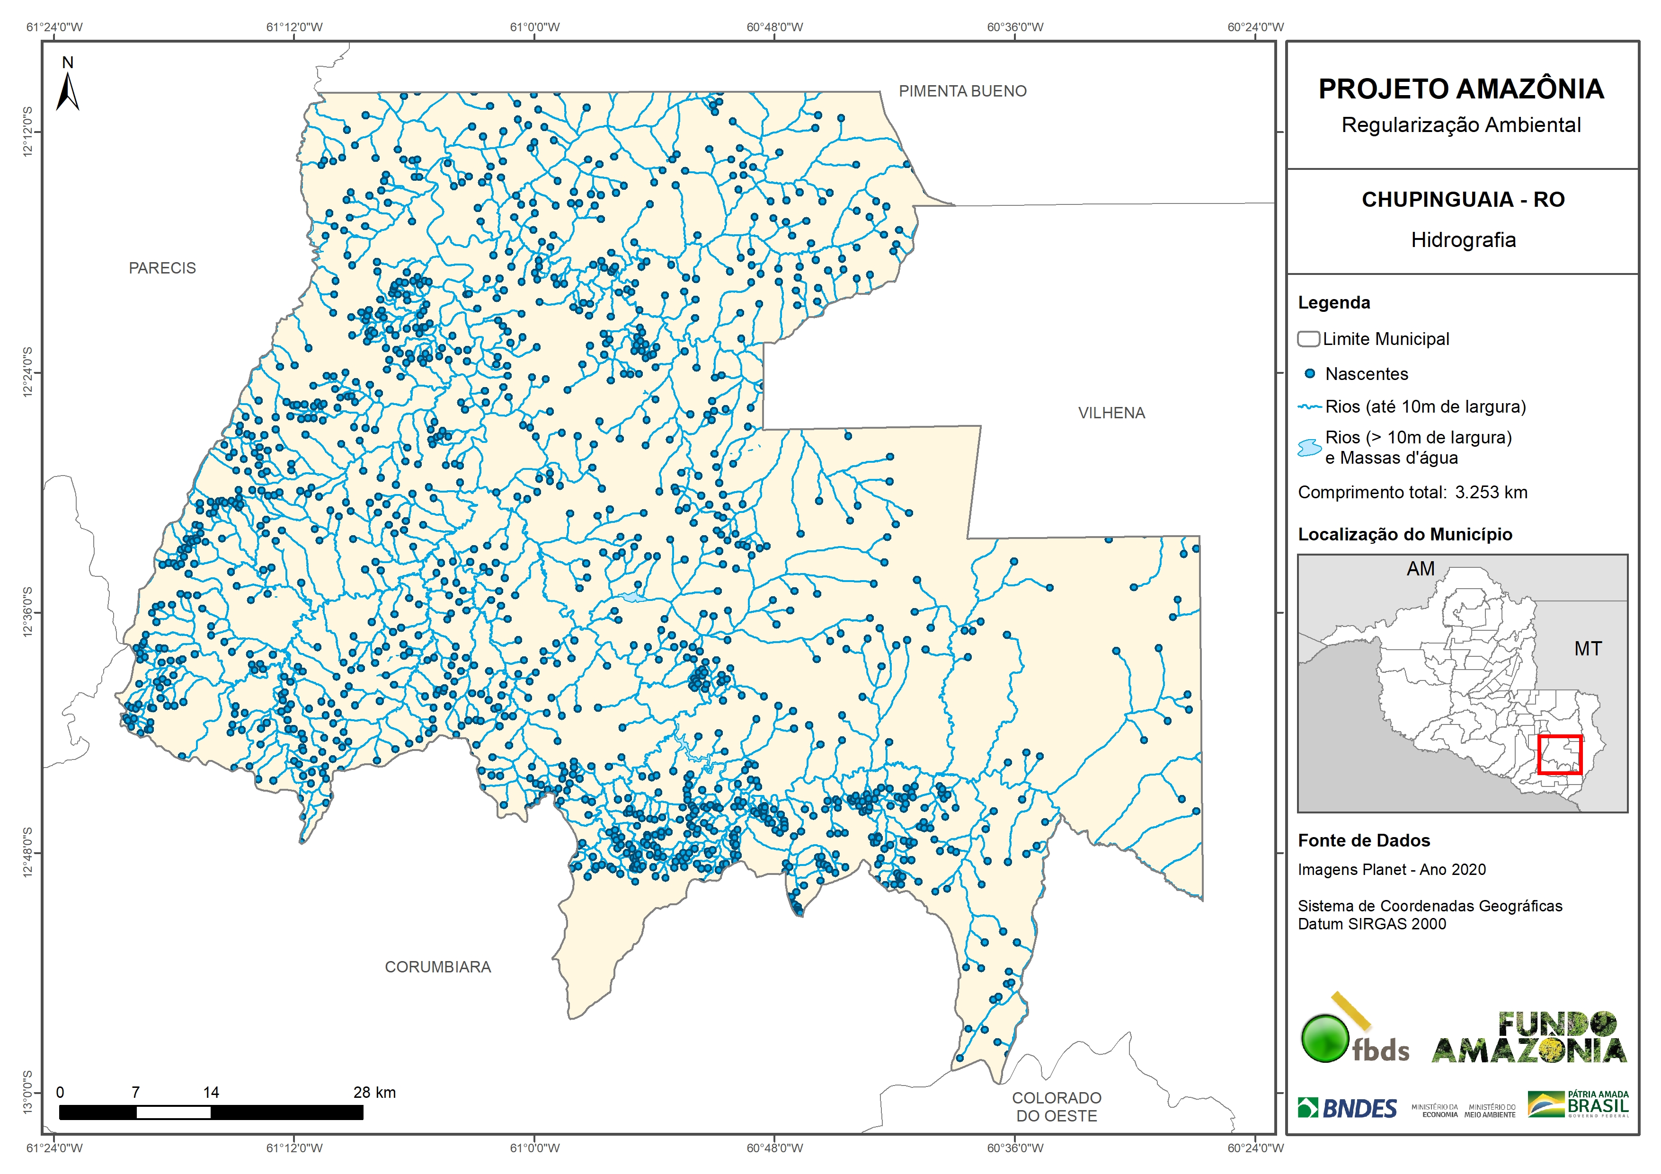Click the Limite Municipal legend box symbol
Viewport: 1661px width, 1174px height.
(x=1309, y=339)
